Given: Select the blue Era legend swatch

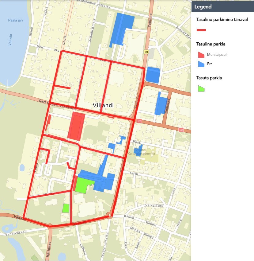Looking at the screenshot, I should (201, 64).
